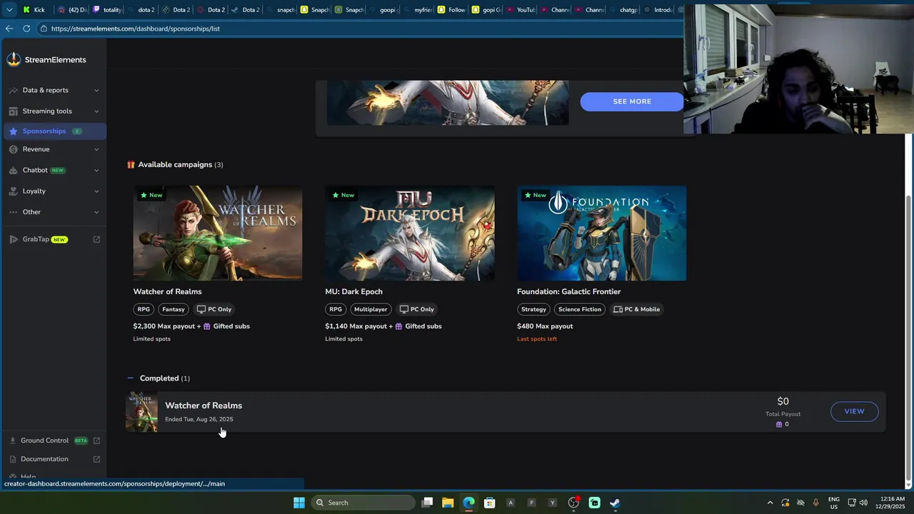This screenshot has width=914, height=514.
Task: Click the taskbar Search box
Action: pyautogui.click(x=363, y=503)
